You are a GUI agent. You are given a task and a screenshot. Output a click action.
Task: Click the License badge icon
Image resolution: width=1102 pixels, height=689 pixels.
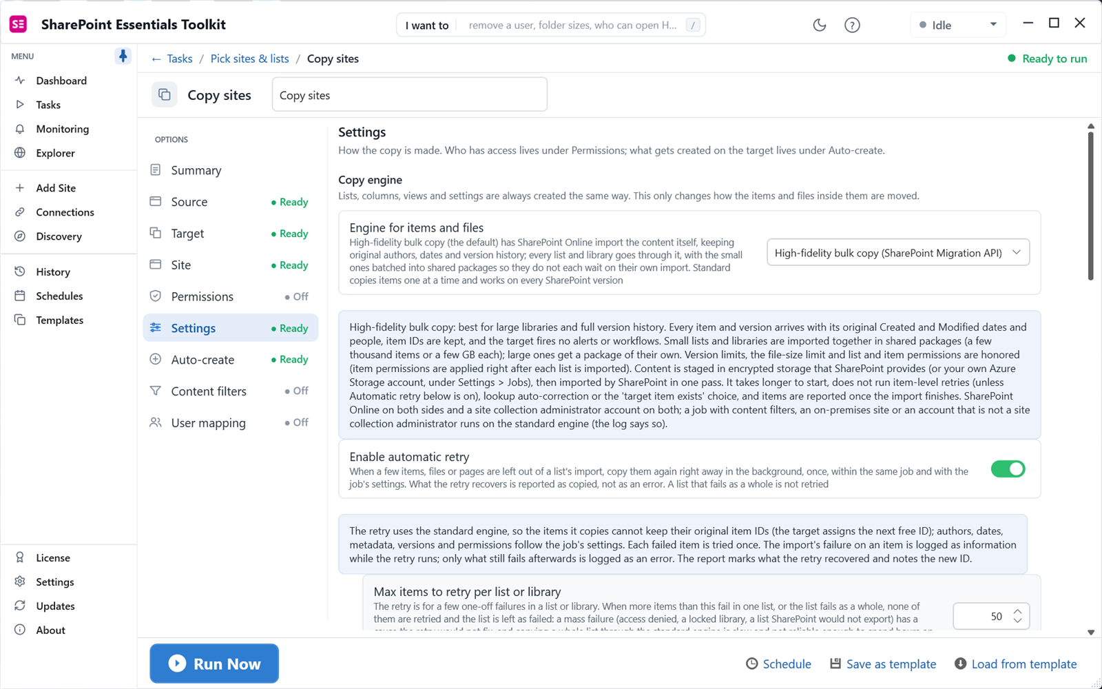pyautogui.click(x=20, y=557)
